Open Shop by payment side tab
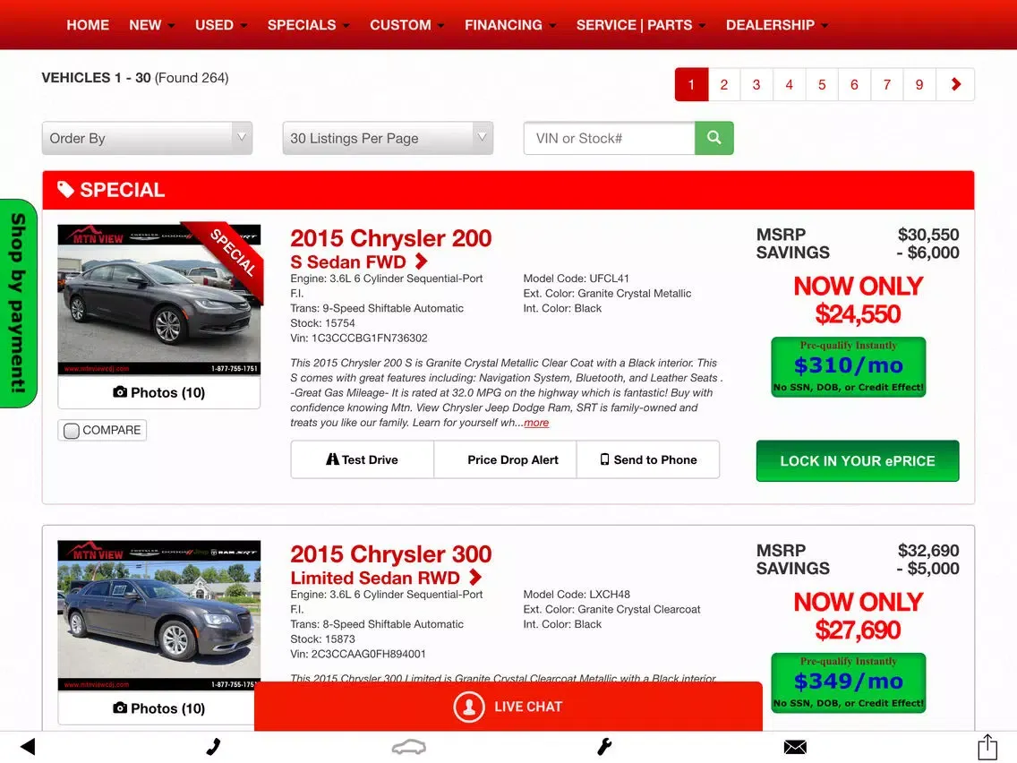The width and height of the screenshot is (1017, 763). coord(18,303)
